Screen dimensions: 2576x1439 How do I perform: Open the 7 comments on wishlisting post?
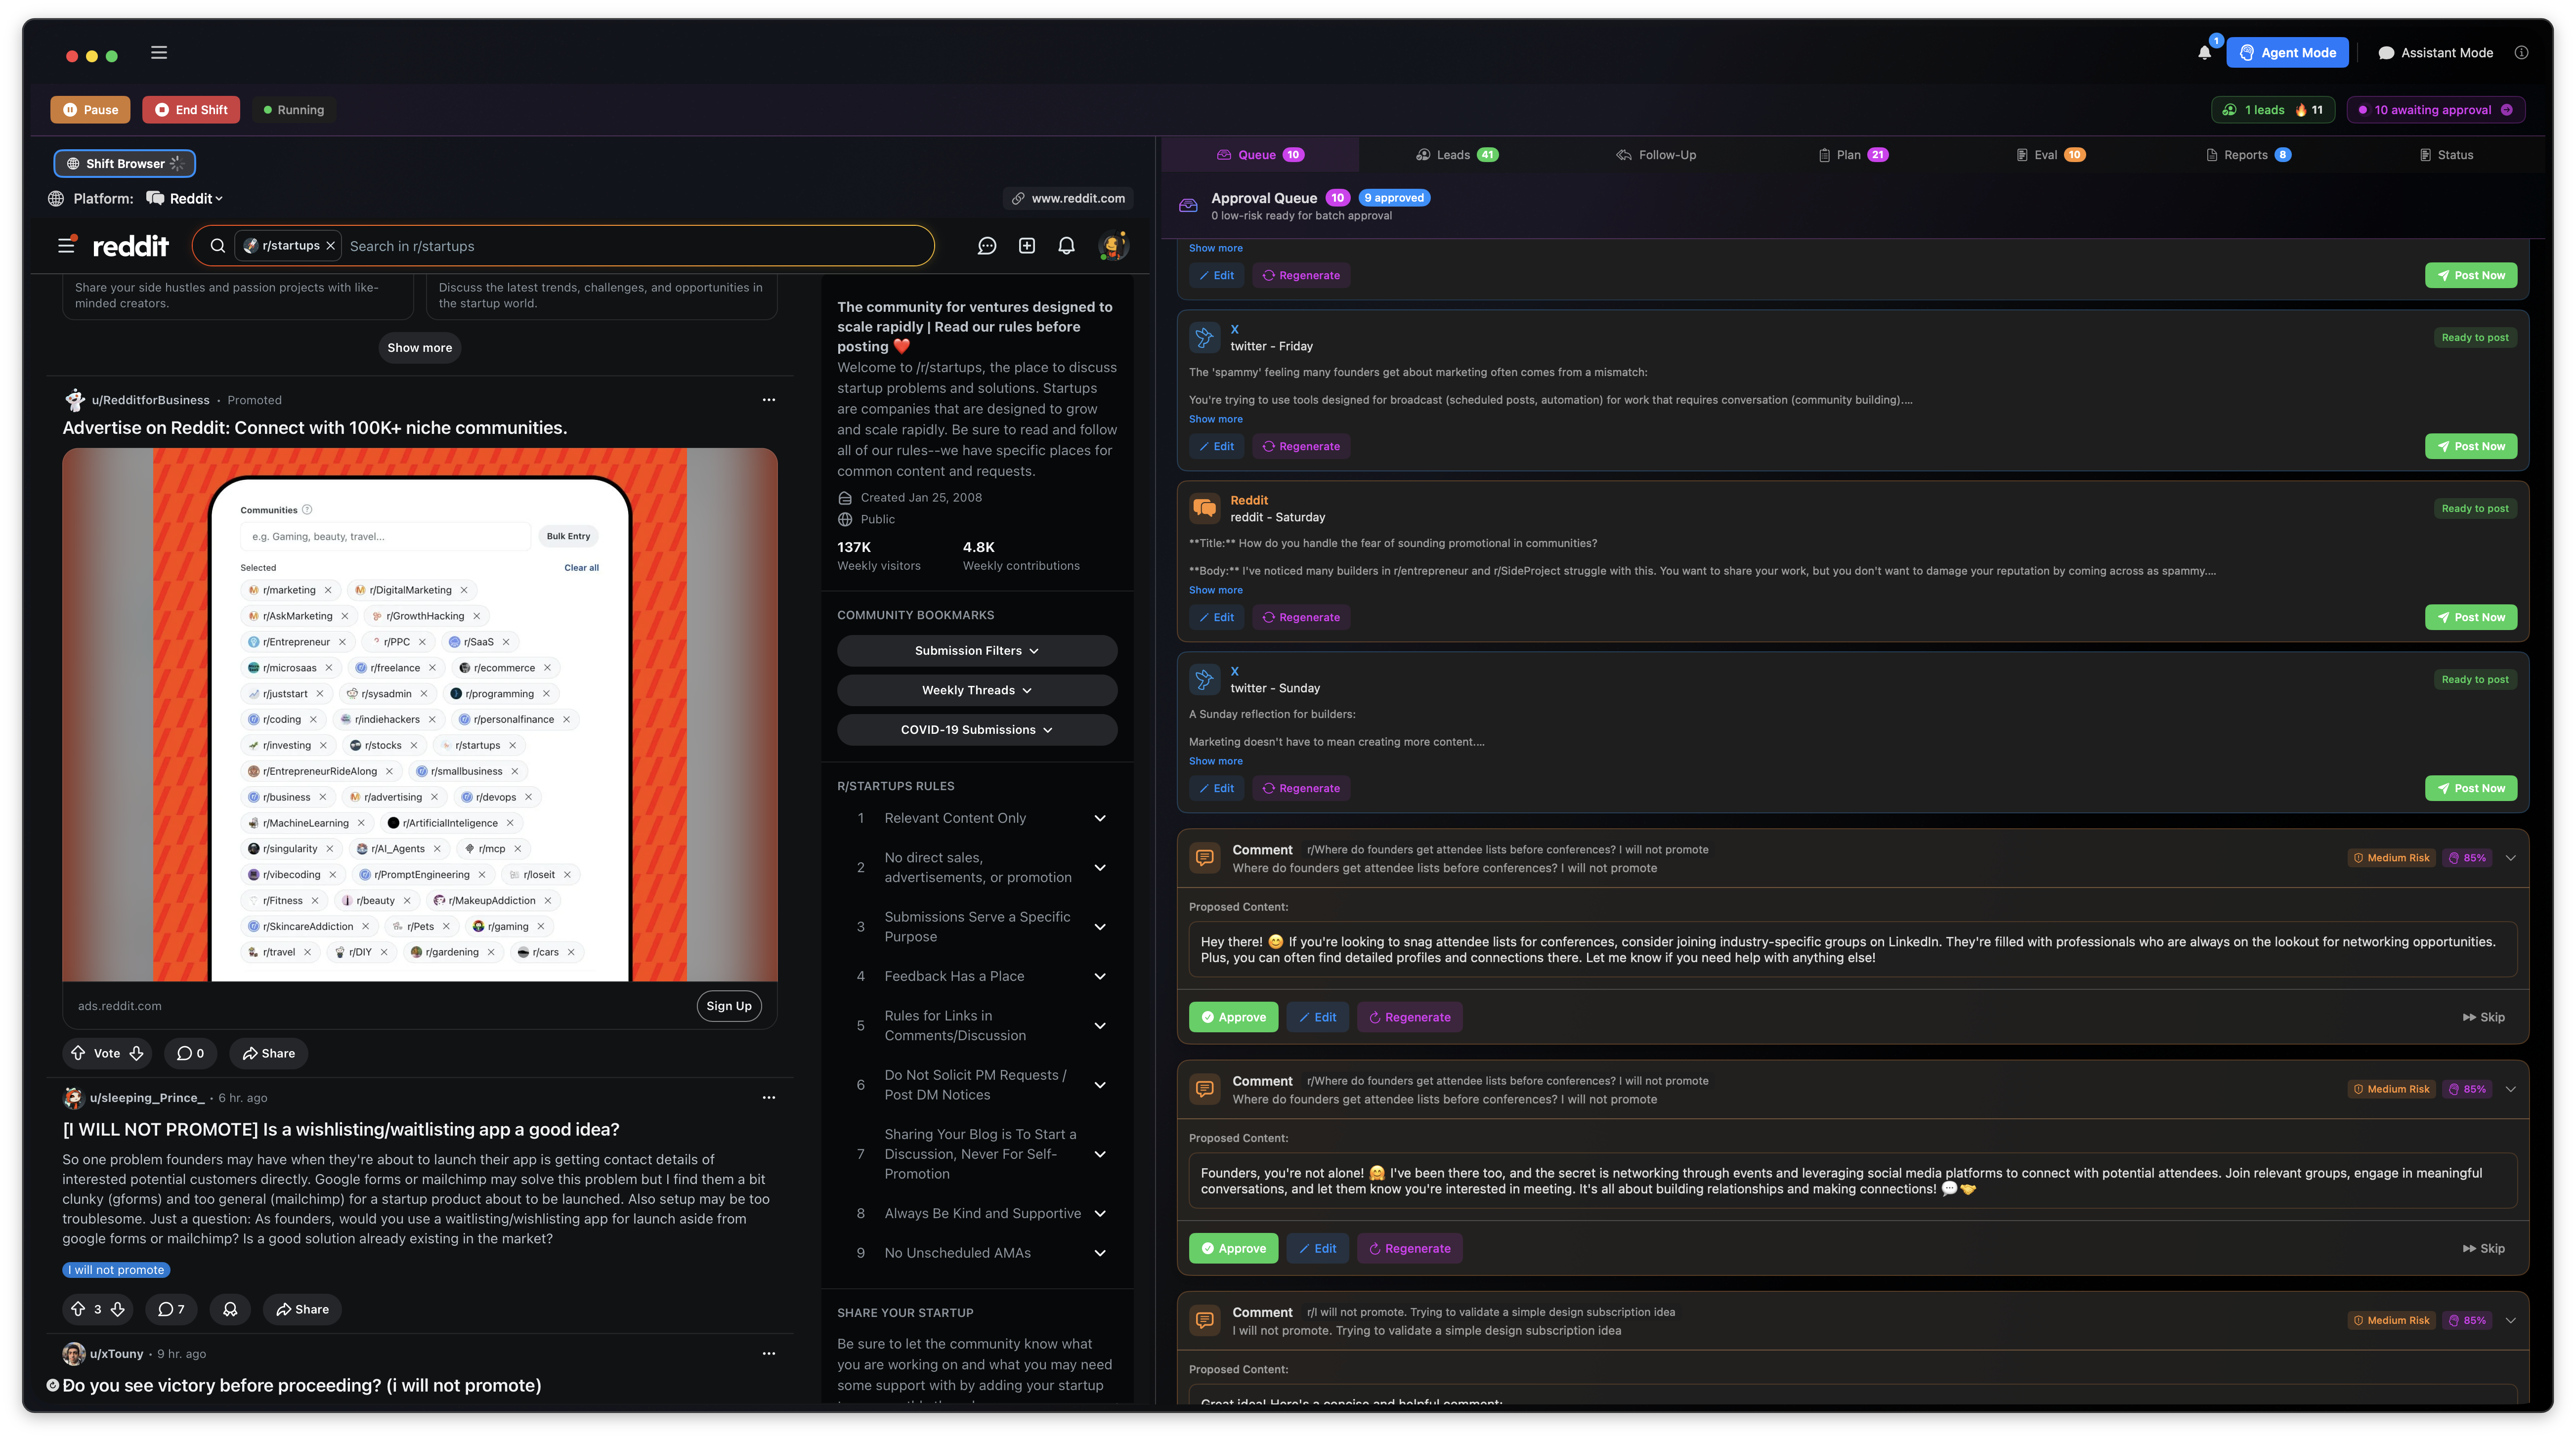[x=171, y=1309]
